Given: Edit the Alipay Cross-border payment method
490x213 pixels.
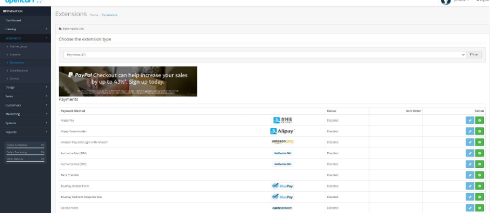Looking at the screenshot, I should click(x=470, y=131).
